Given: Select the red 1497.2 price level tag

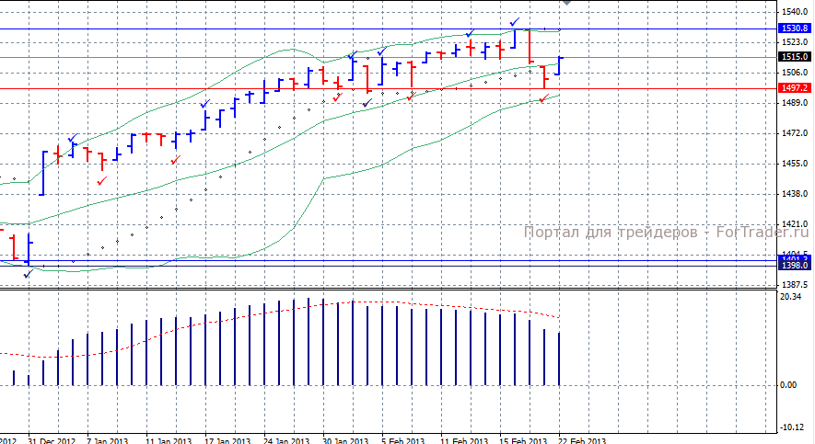Looking at the screenshot, I should [x=795, y=88].
